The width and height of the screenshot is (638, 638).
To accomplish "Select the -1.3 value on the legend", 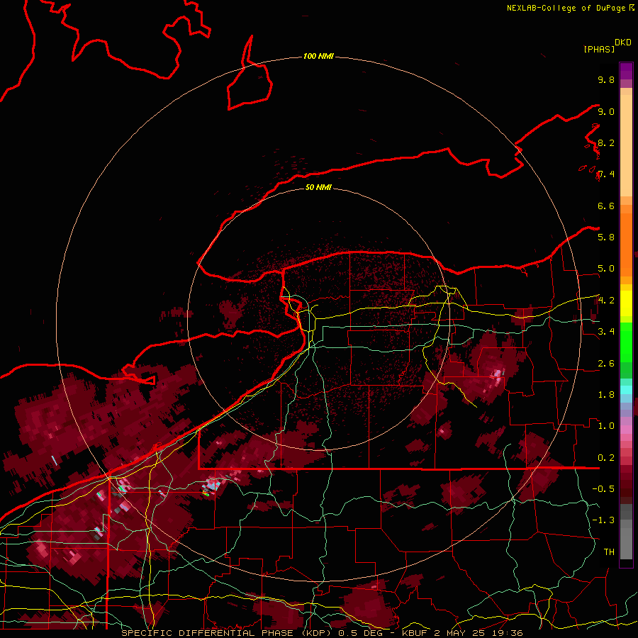I will 603,520.
